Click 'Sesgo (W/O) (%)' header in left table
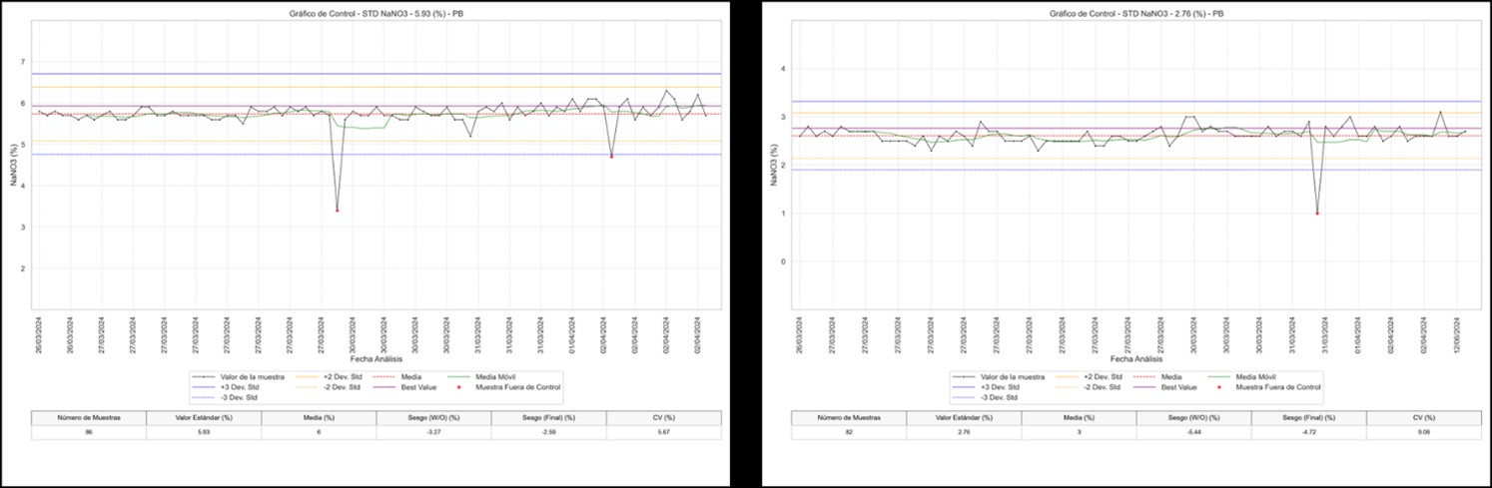Image resolution: width=1492 pixels, height=488 pixels. pyautogui.click(x=433, y=418)
